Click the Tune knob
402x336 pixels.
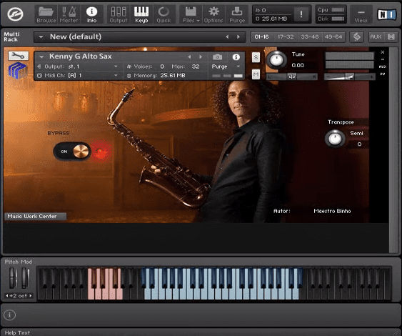[x=276, y=59]
